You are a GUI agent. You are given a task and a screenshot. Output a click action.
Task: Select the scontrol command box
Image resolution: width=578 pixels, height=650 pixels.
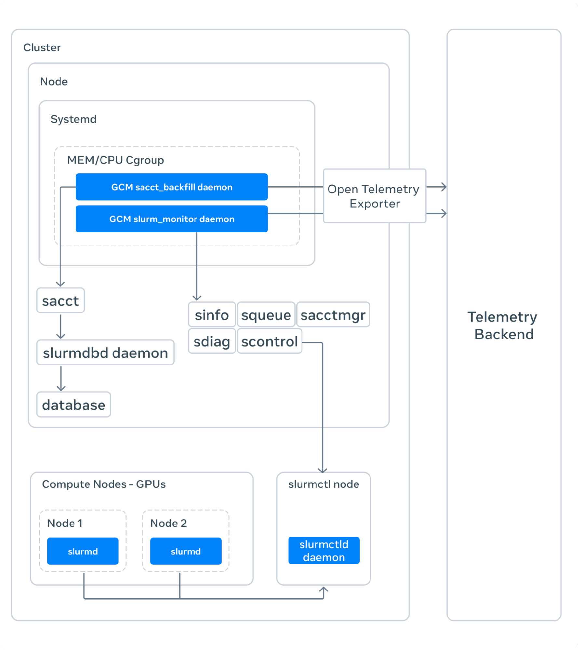click(269, 341)
